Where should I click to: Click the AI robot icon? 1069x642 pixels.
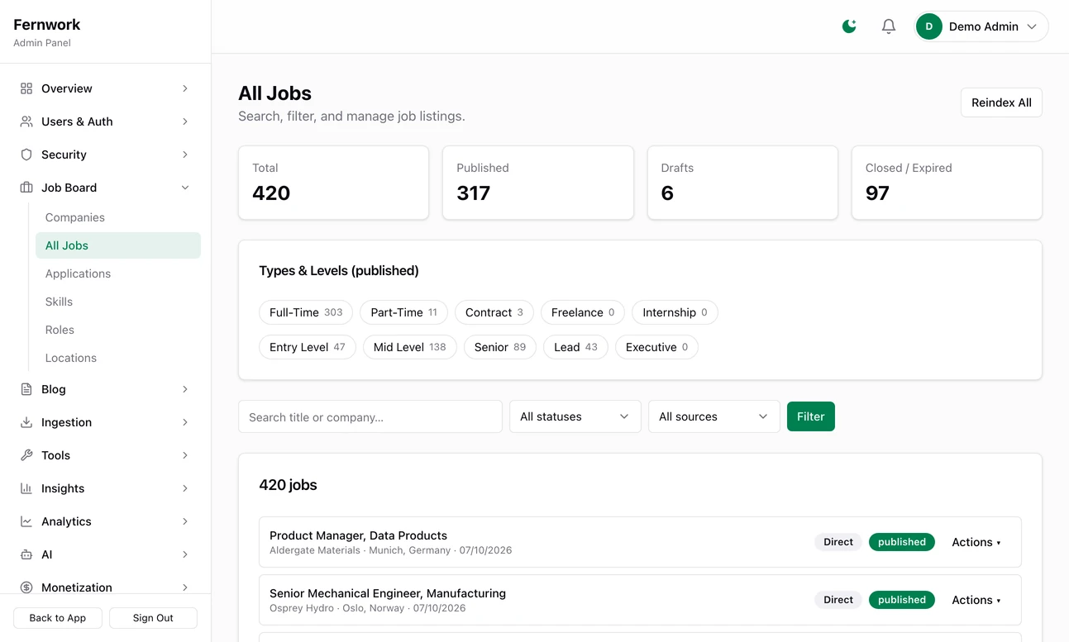(26, 554)
